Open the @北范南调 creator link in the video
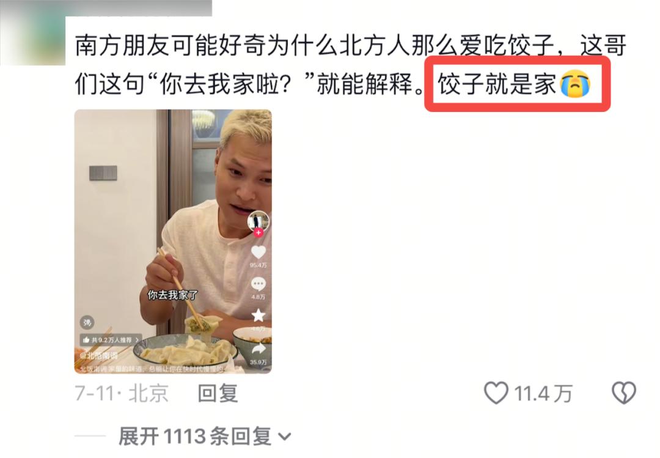 pyautogui.click(x=98, y=356)
